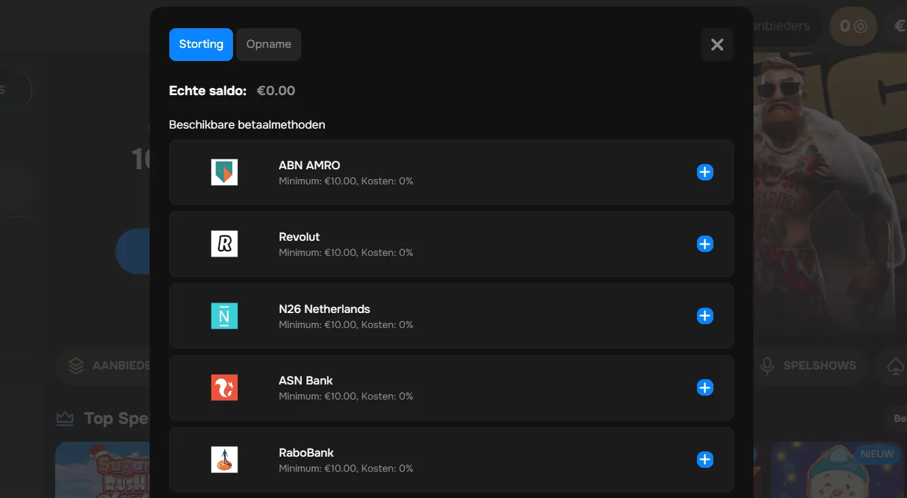Switch to the Opname tab
The width and height of the screenshot is (907, 498).
click(x=268, y=44)
